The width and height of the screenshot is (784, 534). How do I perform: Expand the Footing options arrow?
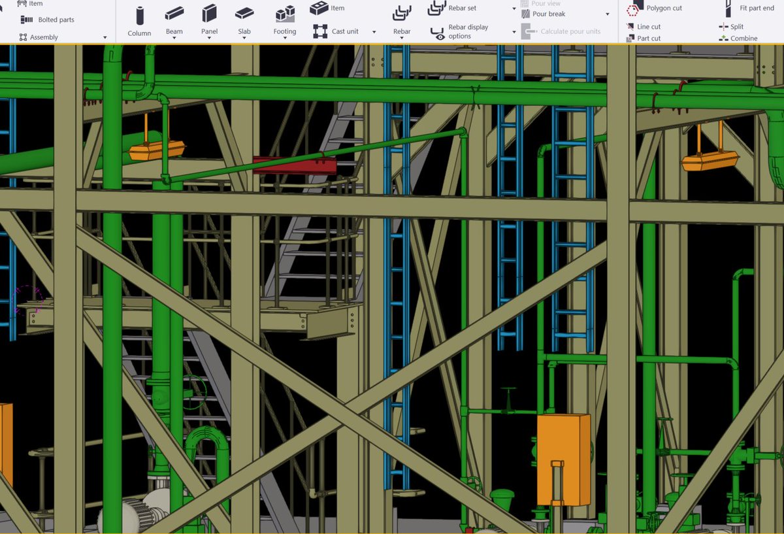[285, 39]
